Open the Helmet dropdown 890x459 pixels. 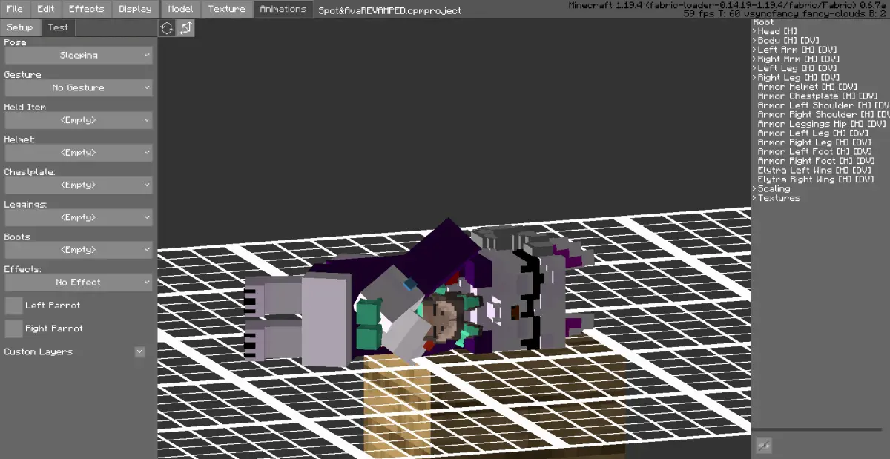tap(78, 153)
